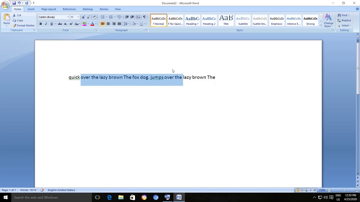Toggle superscript formatting
Image resolution: width=360 pixels, height=202 pixels.
click(x=71, y=24)
